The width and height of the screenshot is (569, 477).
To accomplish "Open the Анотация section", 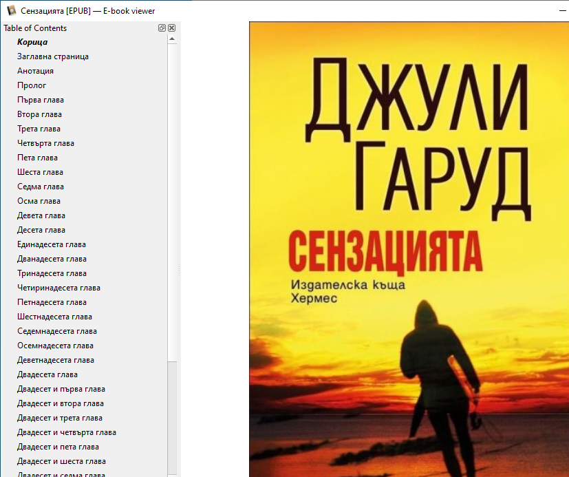I will [x=35, y=71].
